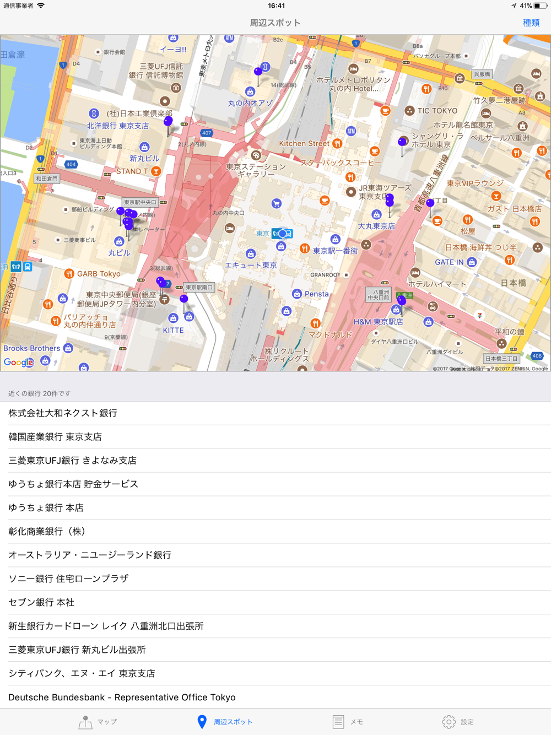Viewport: 551px width, 735px height.
Task: Choose 新生銀行カードローン レイク 八重洲北口出張所
Action: (275, 626)
